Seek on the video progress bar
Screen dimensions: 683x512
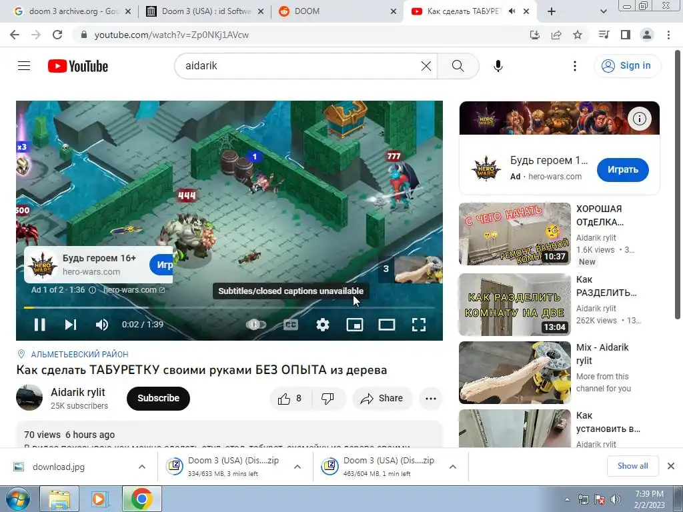pyautogui.click(x=229, y=307)
